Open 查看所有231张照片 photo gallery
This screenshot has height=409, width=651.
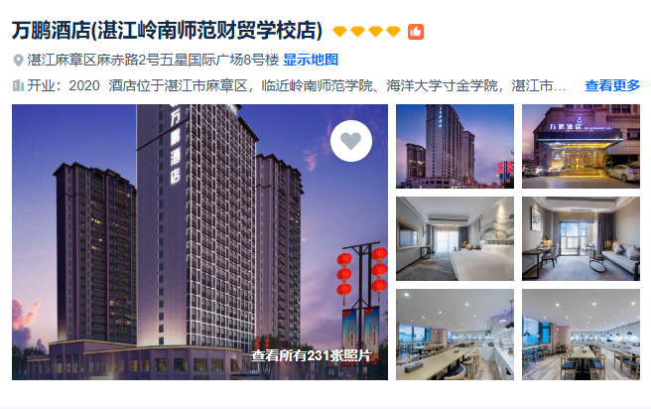coord(311,355)
